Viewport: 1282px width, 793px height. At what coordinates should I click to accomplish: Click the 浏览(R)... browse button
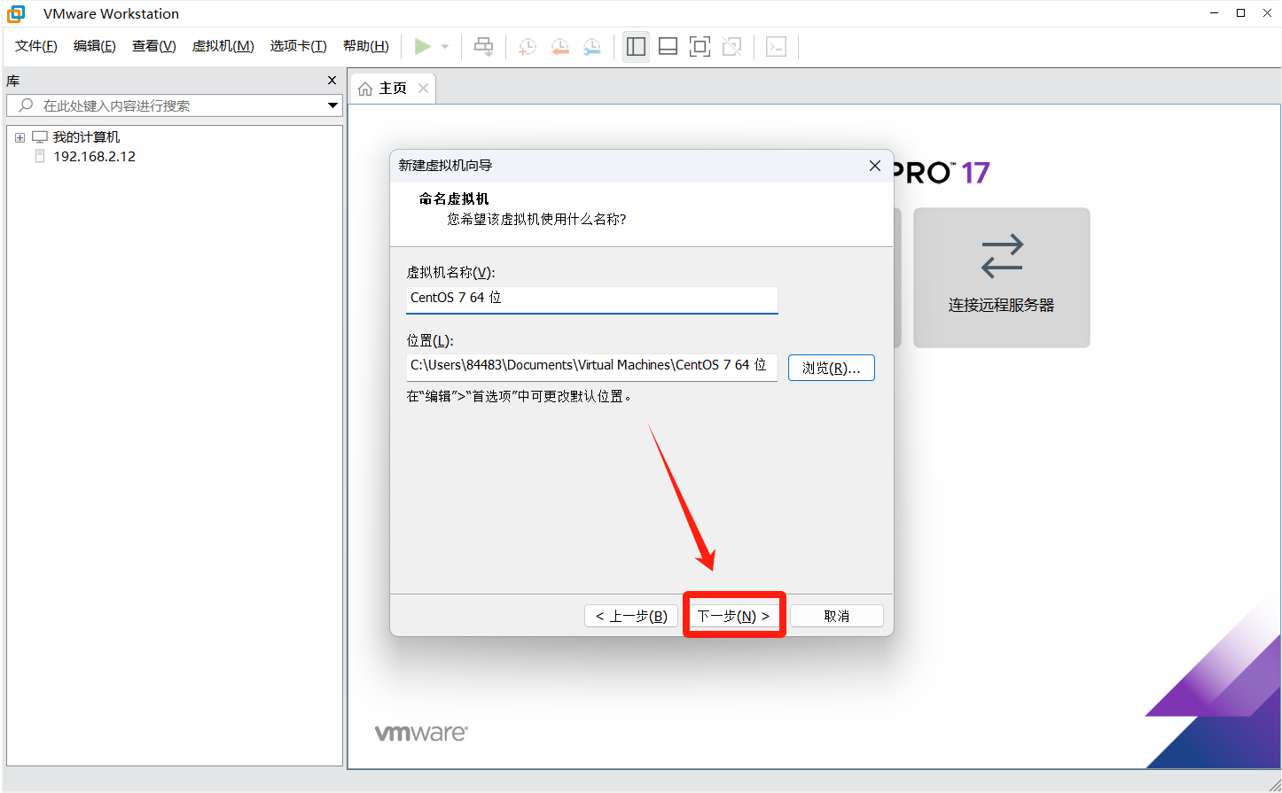pos(831,368)
